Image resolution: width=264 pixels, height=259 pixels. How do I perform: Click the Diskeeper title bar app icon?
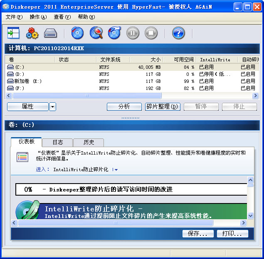(x=6, y=7)
